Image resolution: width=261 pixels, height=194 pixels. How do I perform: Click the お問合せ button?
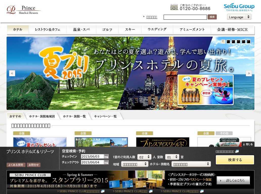click(x=33, y=165)
